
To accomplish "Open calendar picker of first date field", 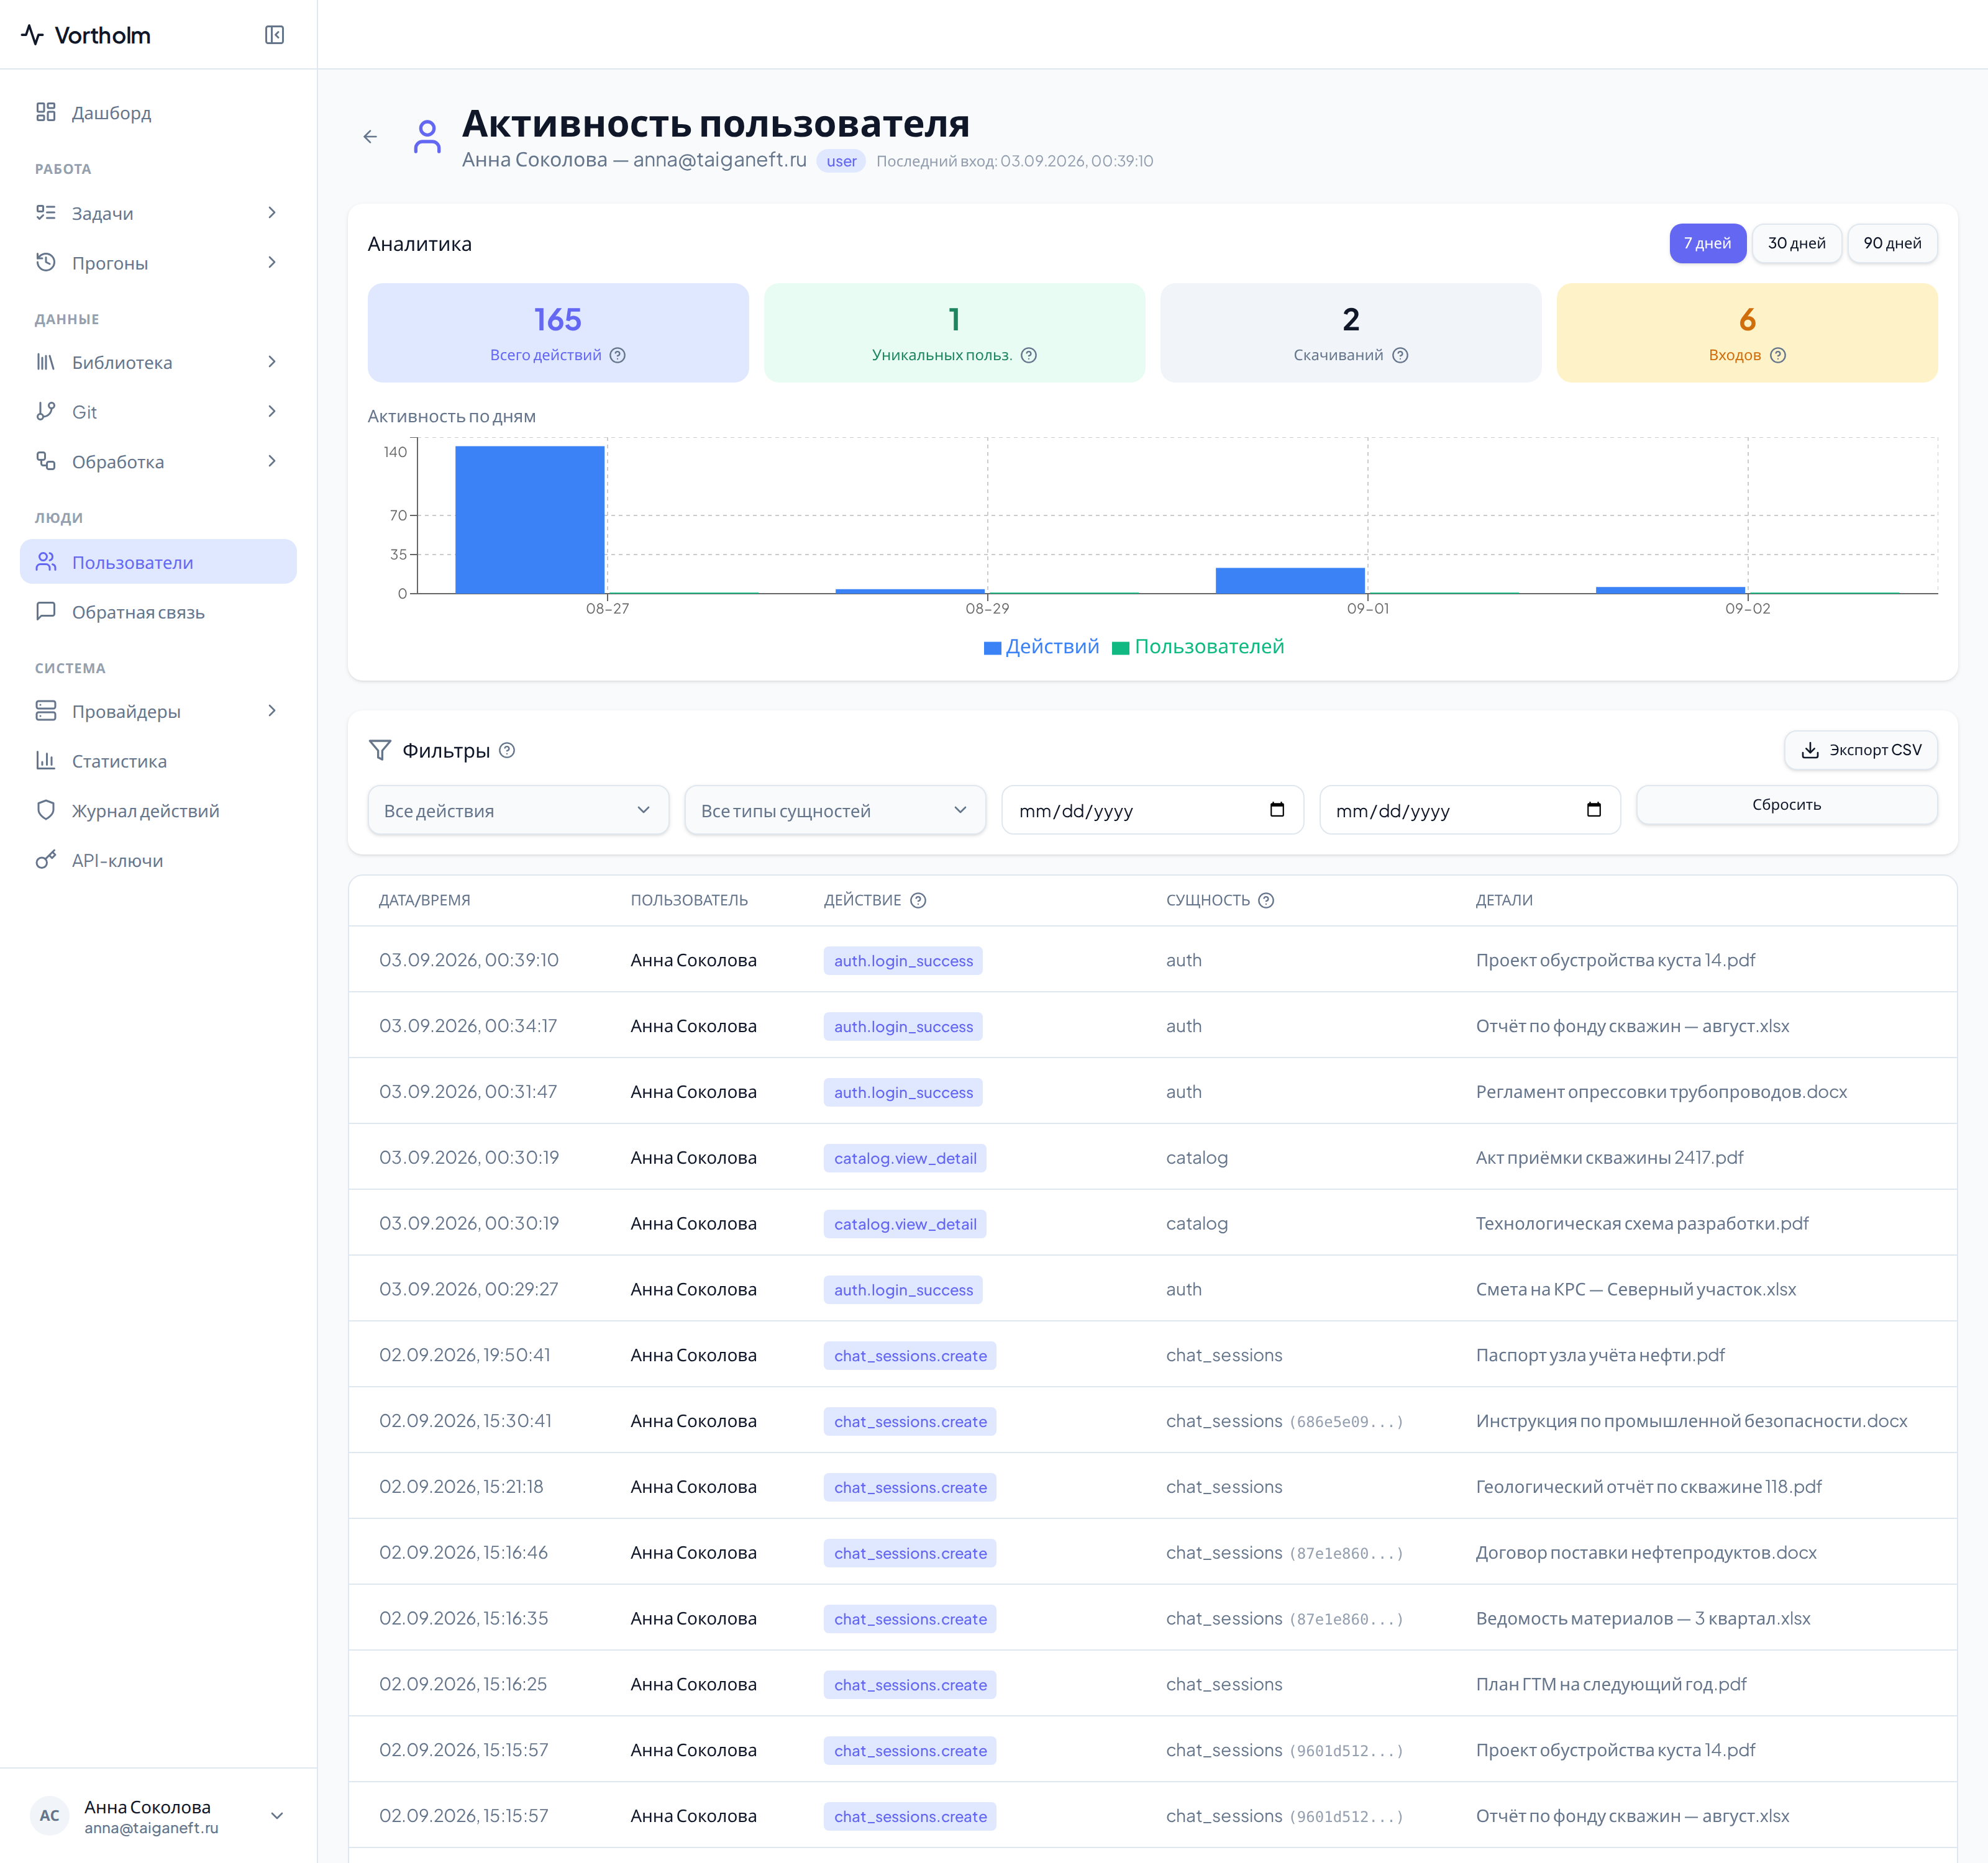I will (1277, 810).
